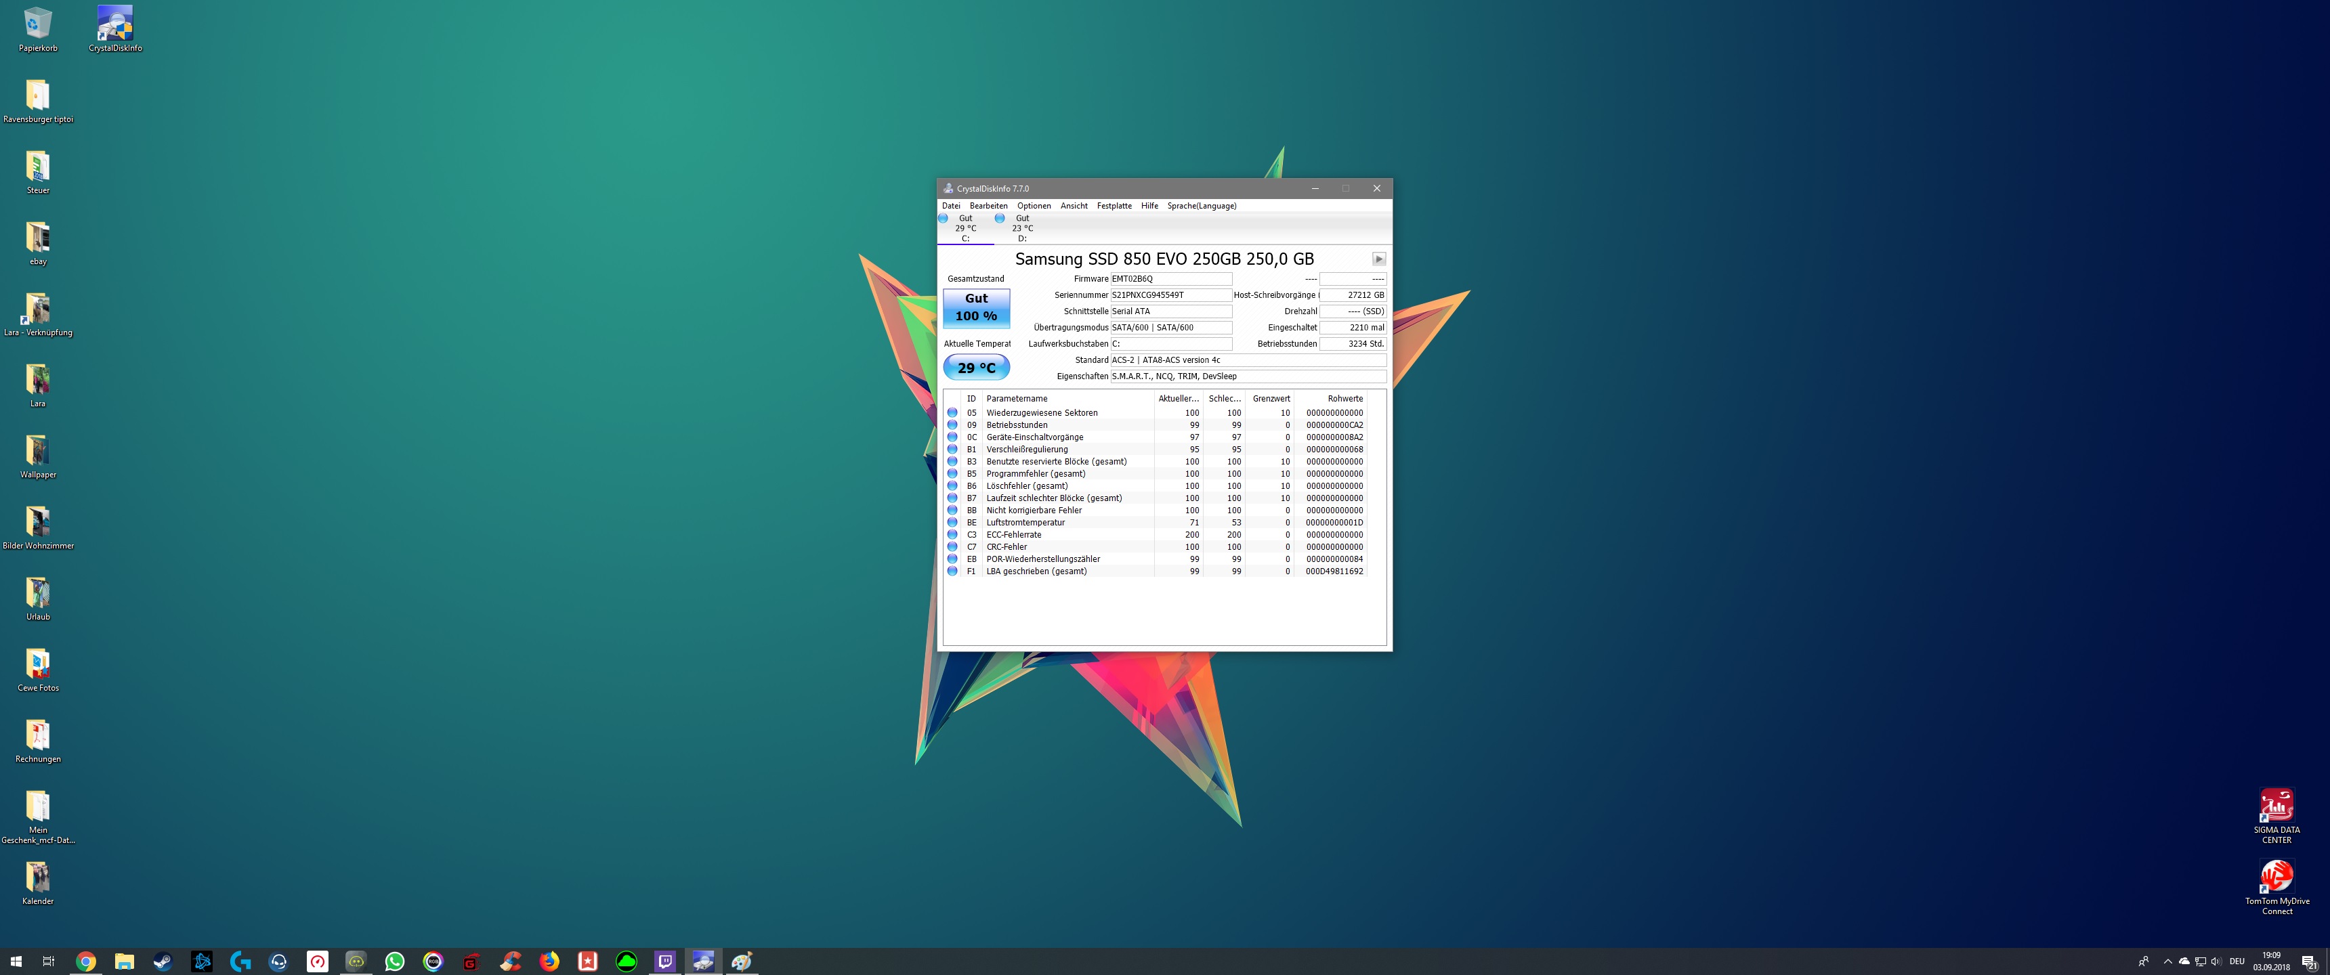Open the Festplatte menu

1114,207
